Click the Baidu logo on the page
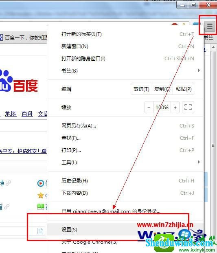The width and height of the screenshot is (217, 253). [x=19, y=81]
